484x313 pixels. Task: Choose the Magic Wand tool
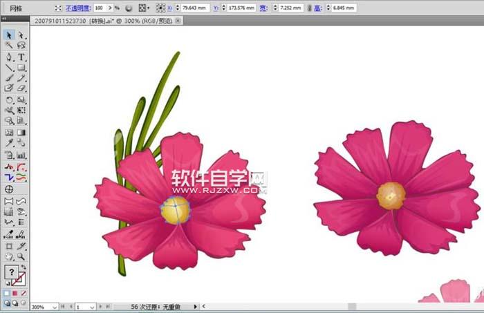(9, 46)
